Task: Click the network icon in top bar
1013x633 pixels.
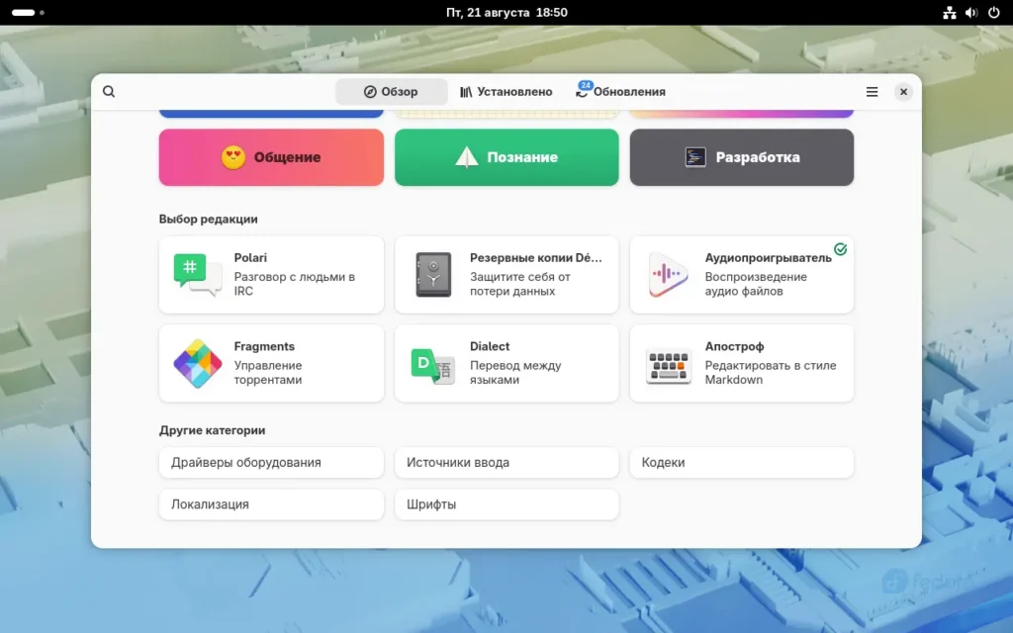Action: point(949,12)
